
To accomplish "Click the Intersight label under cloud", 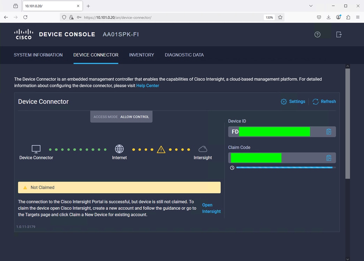I will (203, 158).
